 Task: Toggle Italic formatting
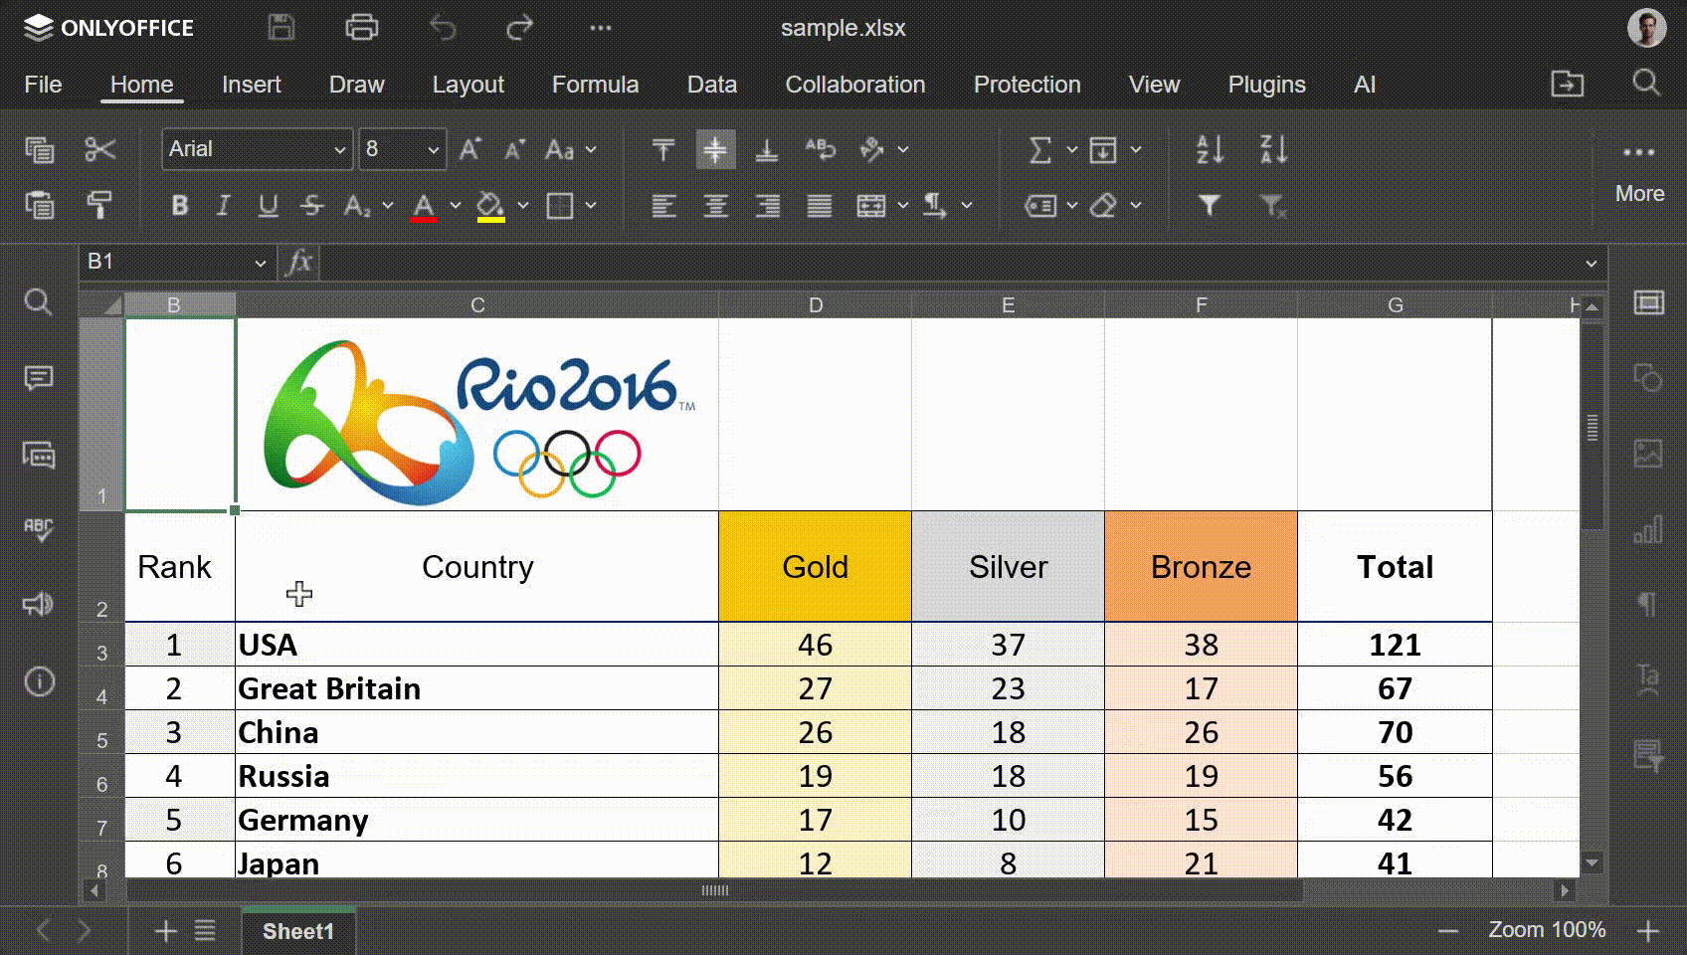pyautogui.click(x=224, y=206)
